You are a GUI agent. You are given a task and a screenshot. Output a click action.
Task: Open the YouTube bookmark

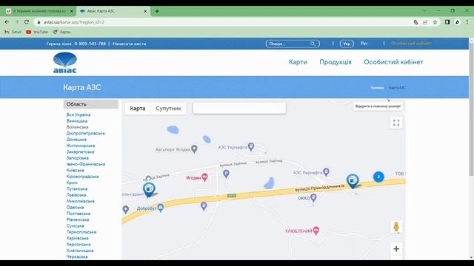click(x=37, y=32)
